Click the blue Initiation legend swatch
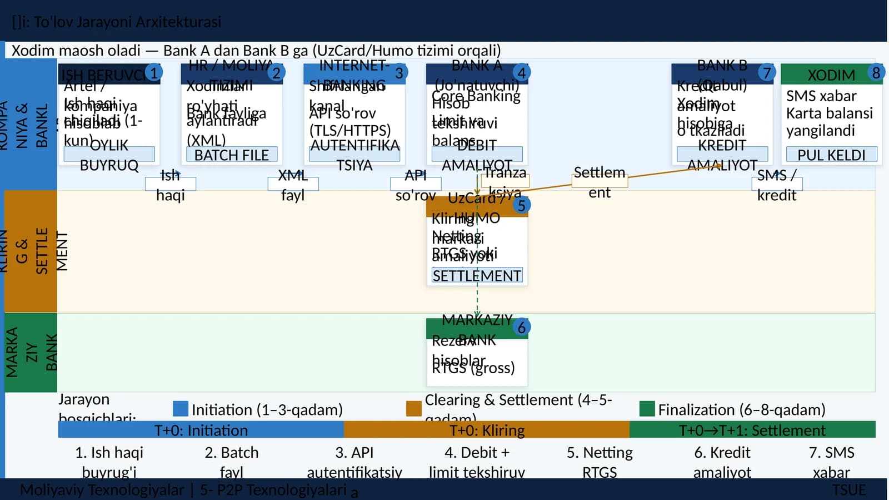889x500 pixels. 181,409
